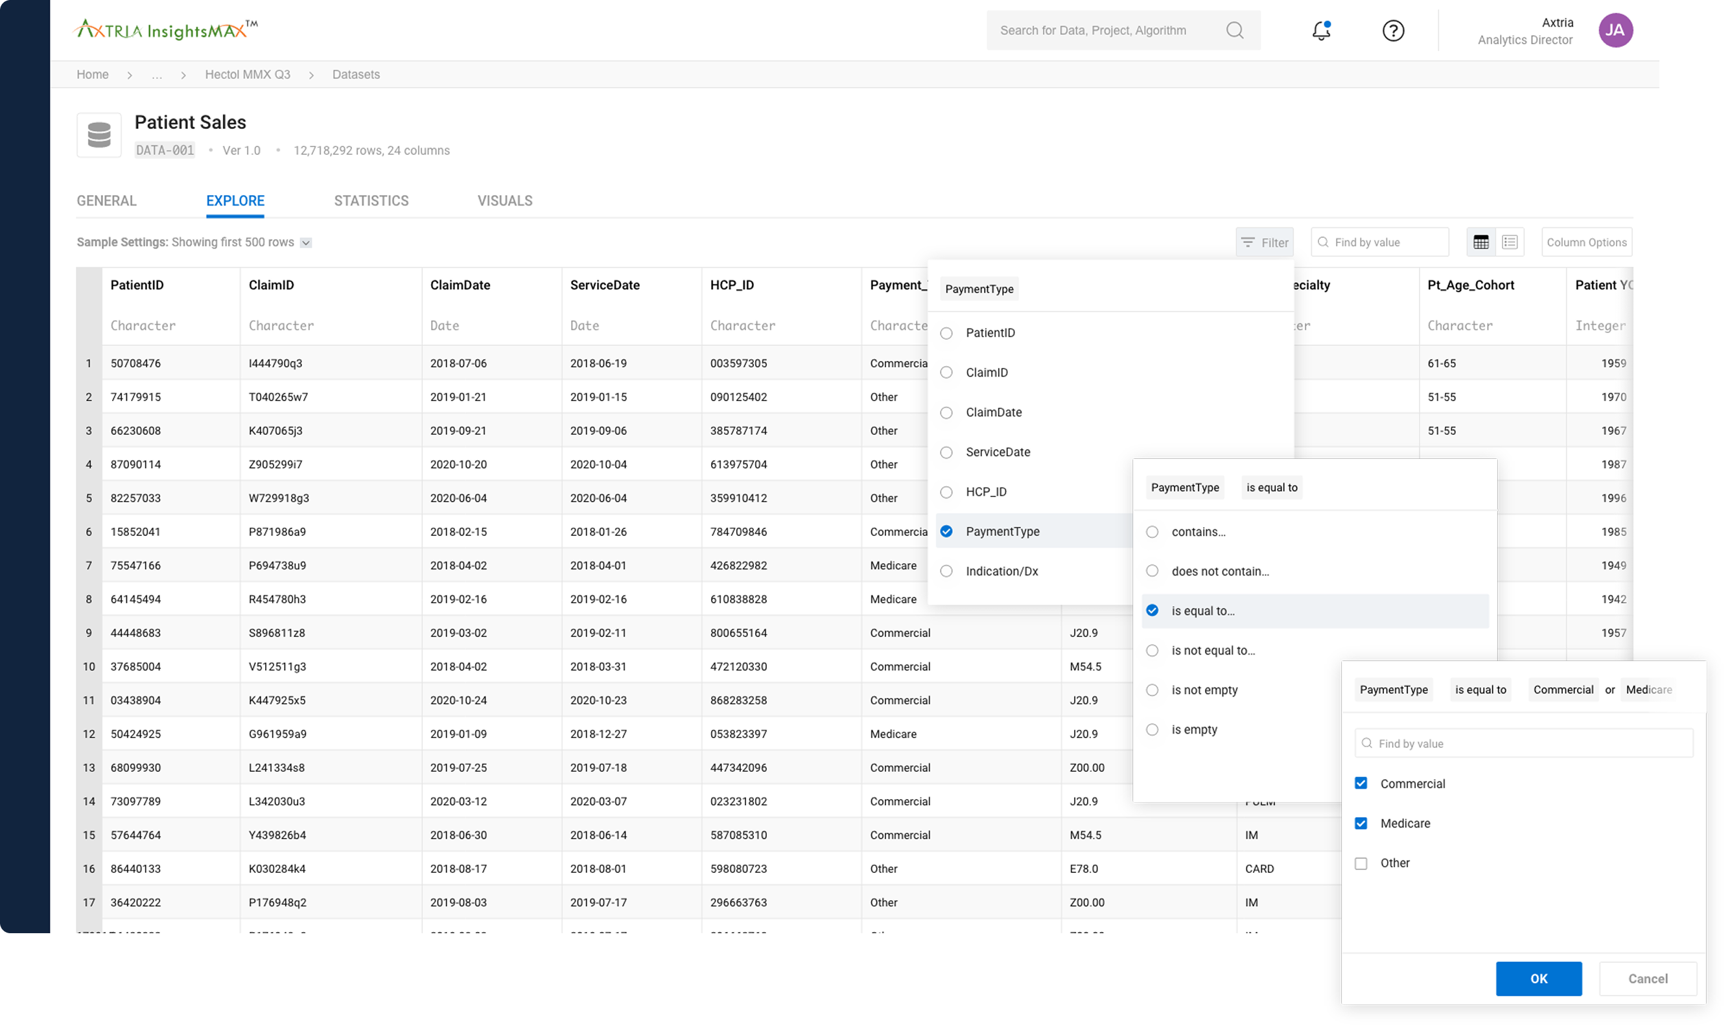Open the JA user avatar menu
This screenshot has width=1732, height=1033.
click(x=1617, y=30)
